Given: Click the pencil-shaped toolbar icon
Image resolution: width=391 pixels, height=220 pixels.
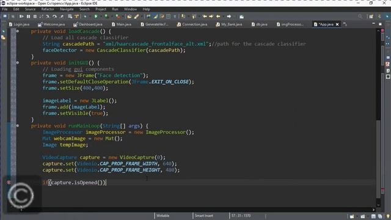Looking at the screenshot, I should [136, 16].
